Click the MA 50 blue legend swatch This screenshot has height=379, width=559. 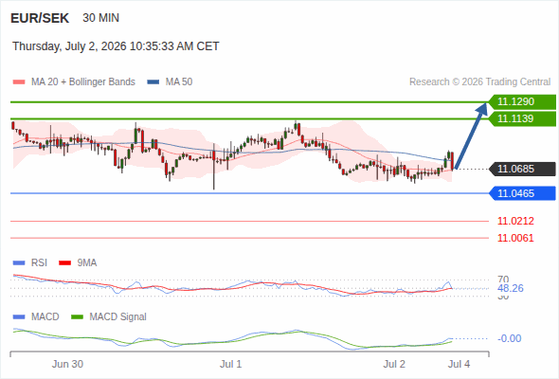pyautogui.click(x=153, y=82)
